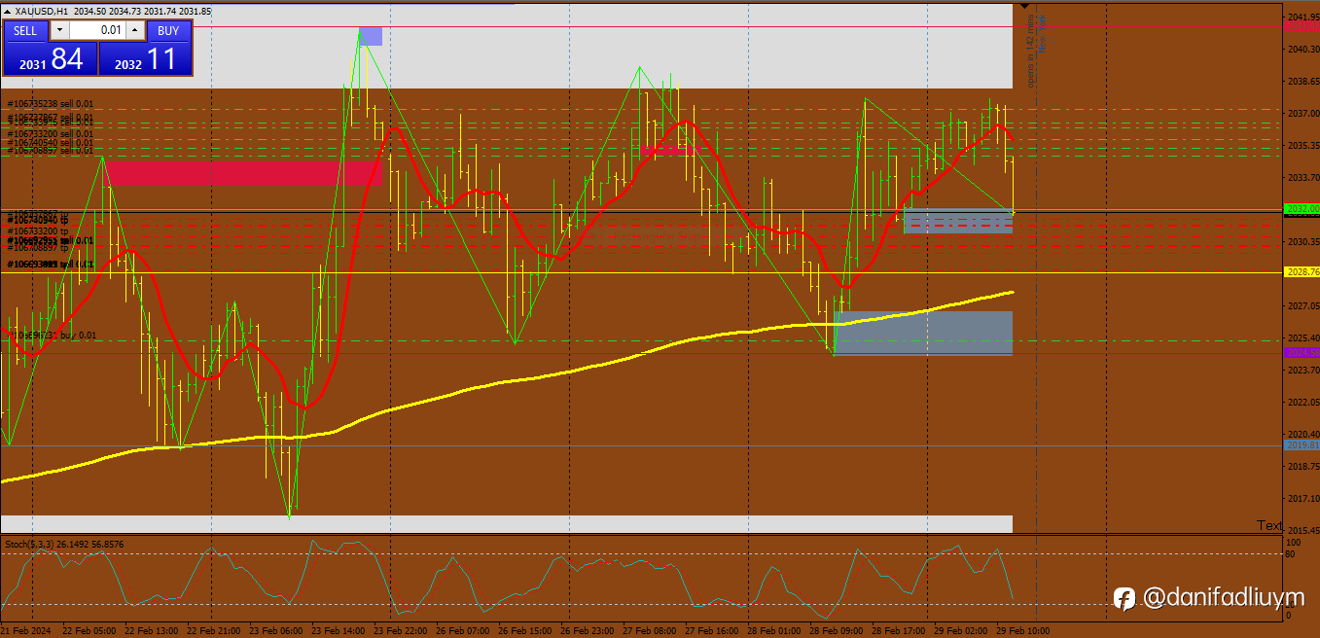Screen dimensions: 1320x638
Task: Click the blue 2018.81 price tag
Action: coord(1302,445)
